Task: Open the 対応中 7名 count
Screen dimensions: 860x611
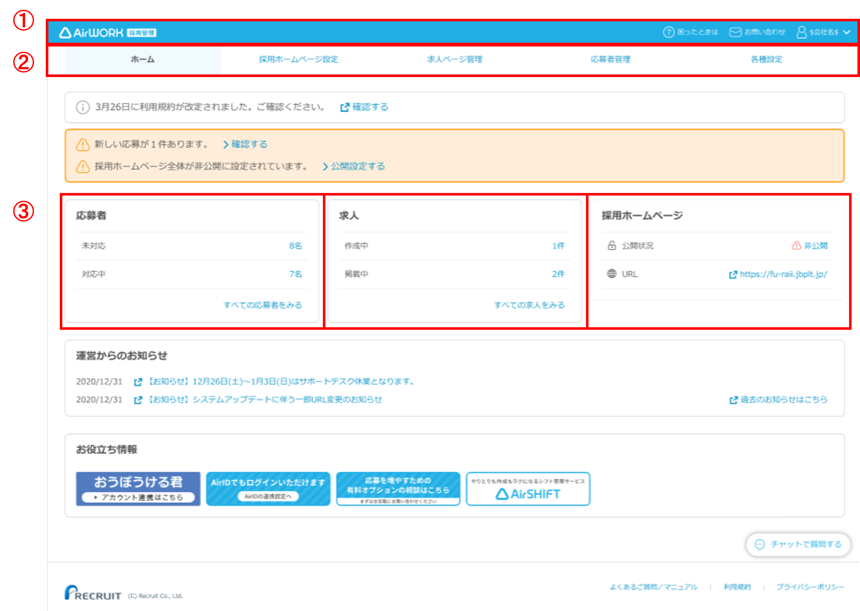Action: click(x=296, y=274)
